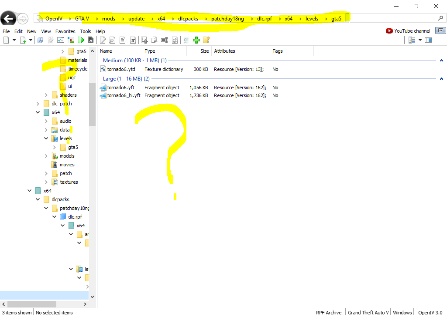Viewport: 447px width, 317px height.
Task: Click the checklist options toolbar icon
Action: (x=60, y=40)
